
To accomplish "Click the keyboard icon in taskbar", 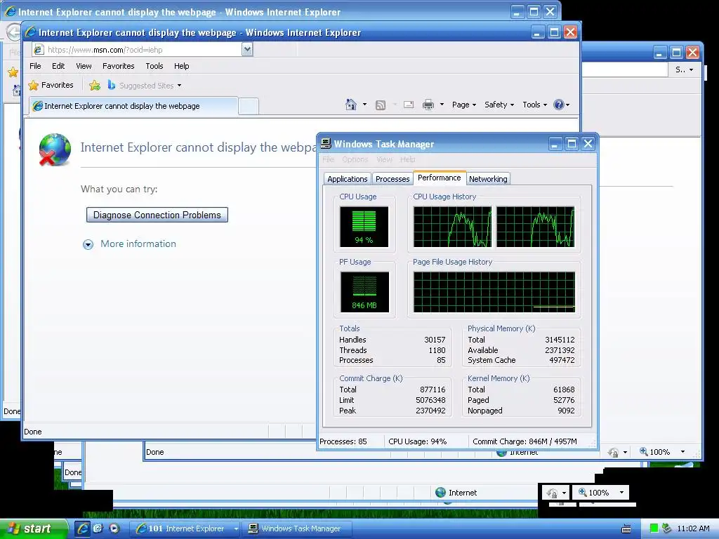I will tap(626, 529).
